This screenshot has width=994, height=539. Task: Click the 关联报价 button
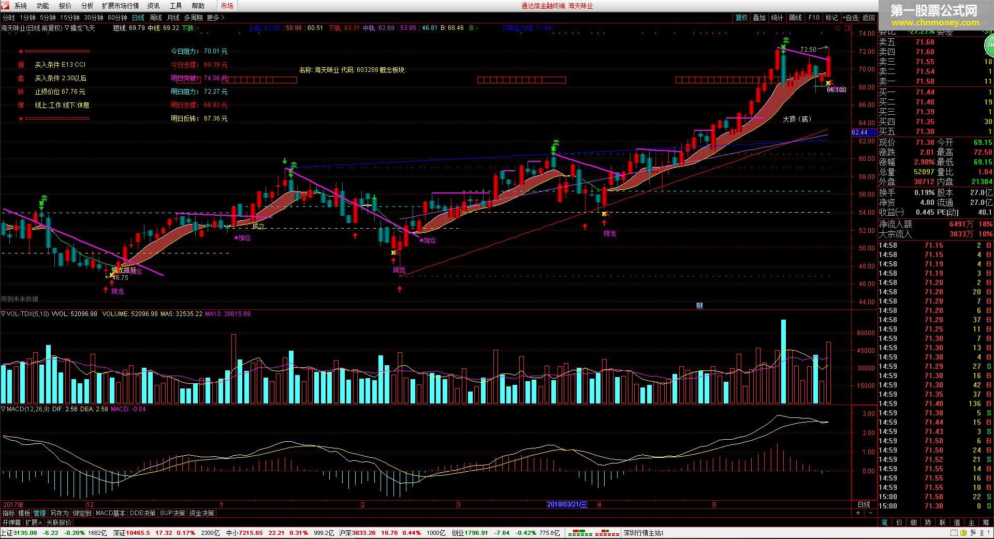59,522
